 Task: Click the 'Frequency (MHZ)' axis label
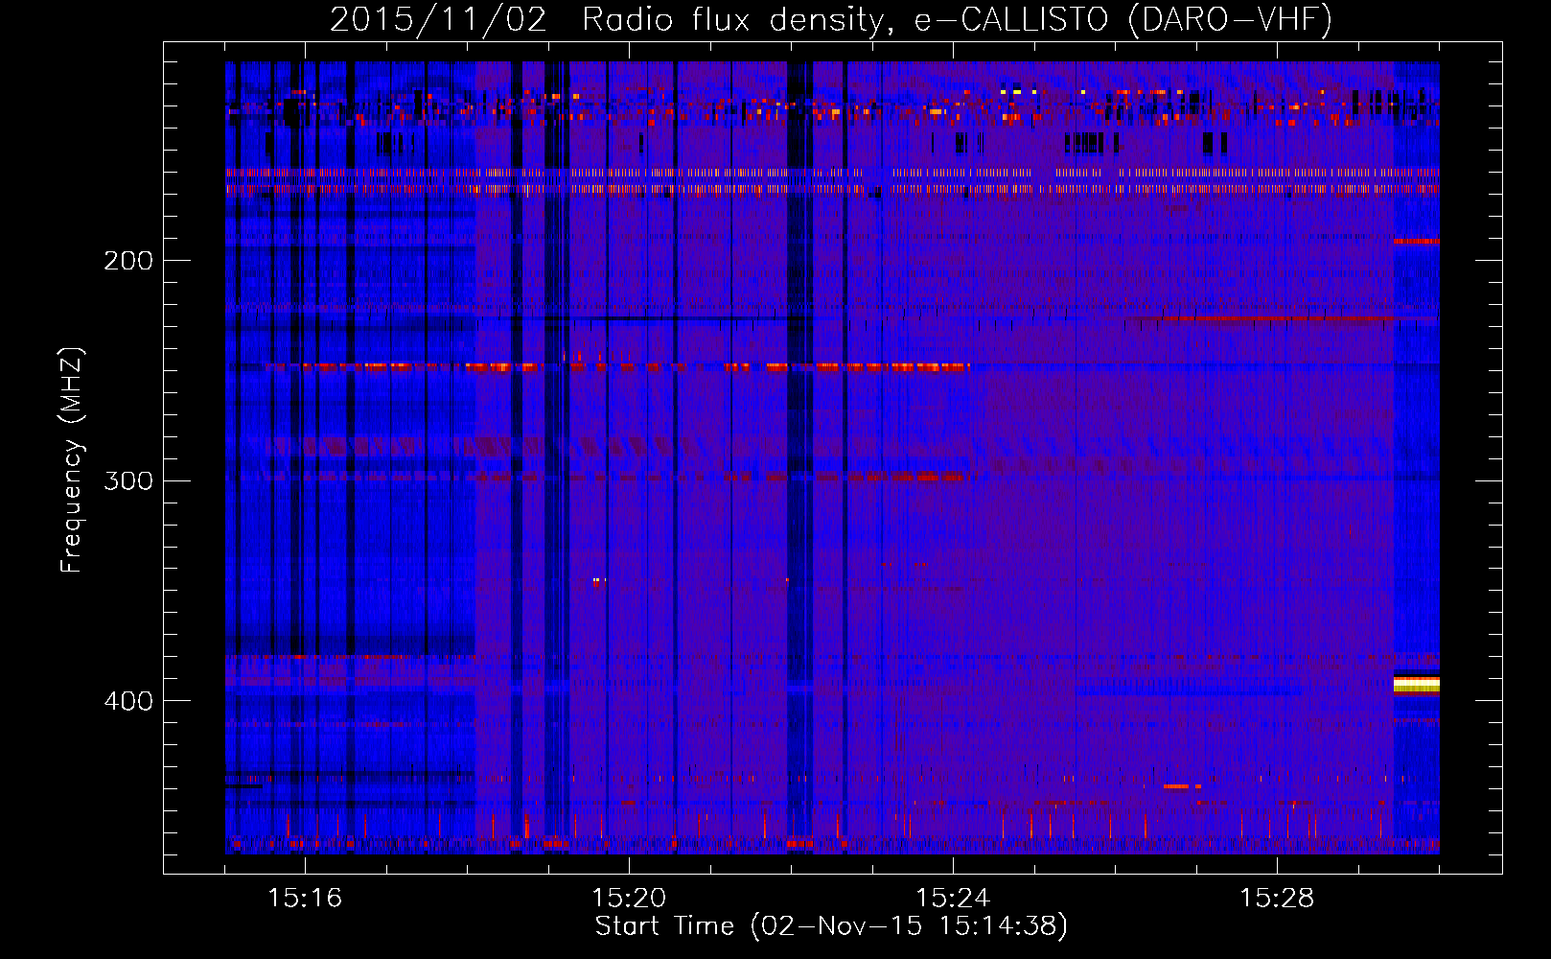[x=72, y=459]
